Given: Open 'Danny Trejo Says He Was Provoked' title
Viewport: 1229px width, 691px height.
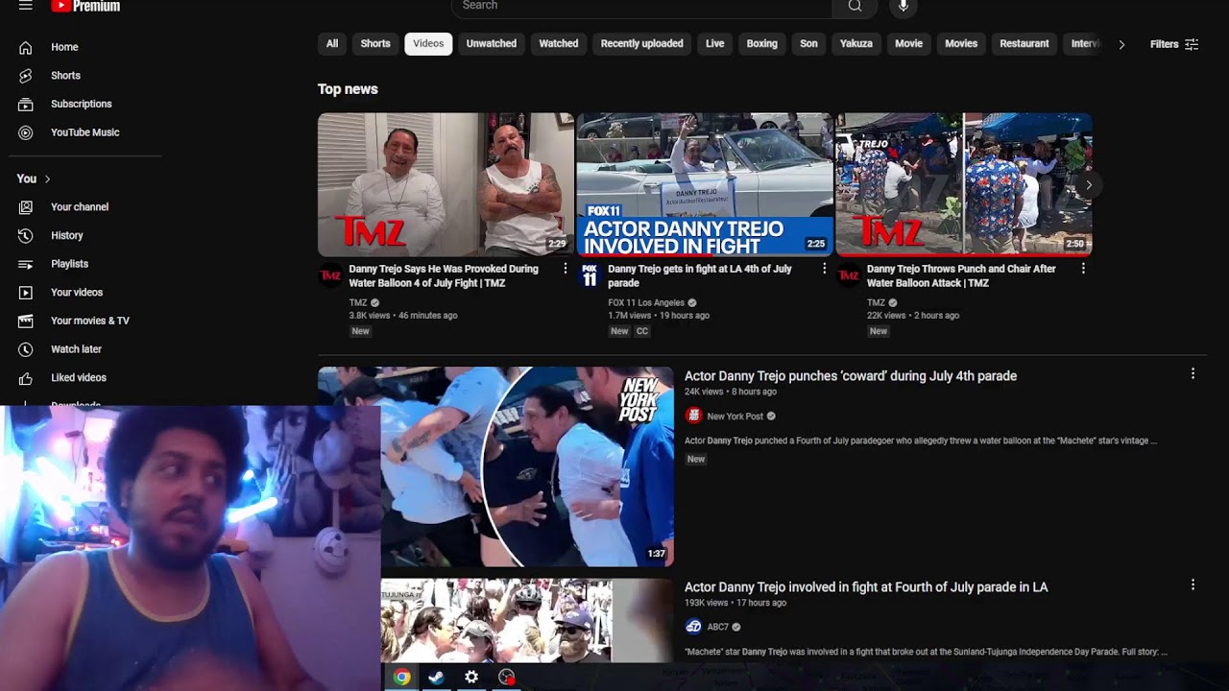Looking at the screenshot, I should (x=444, y=276).
